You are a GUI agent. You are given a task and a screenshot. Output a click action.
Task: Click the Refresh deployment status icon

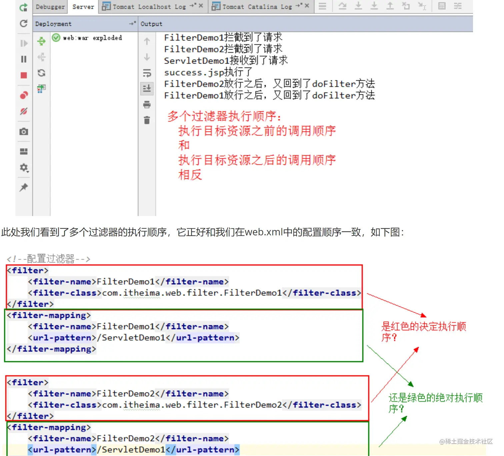coord(41,73)
